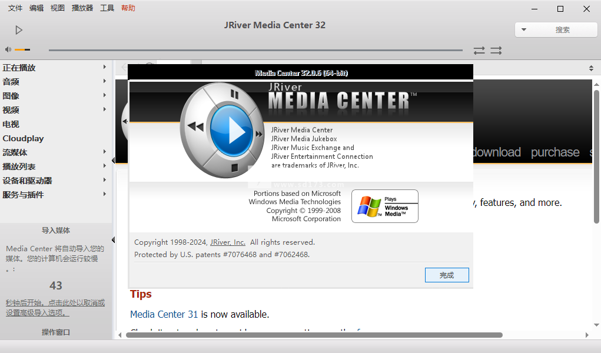Click the big blue play logo button
Viewport: 601px width, 353px height.
[x=231, y=131]
